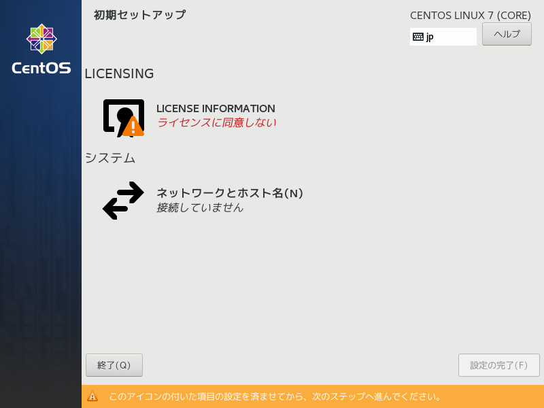544x408 pixels.
Task: Click the 終了(Q) quit button
Action: [114, 365]
